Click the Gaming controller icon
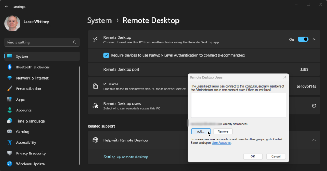The width and height of the screenshot is (327, 171). coord(10,131)
